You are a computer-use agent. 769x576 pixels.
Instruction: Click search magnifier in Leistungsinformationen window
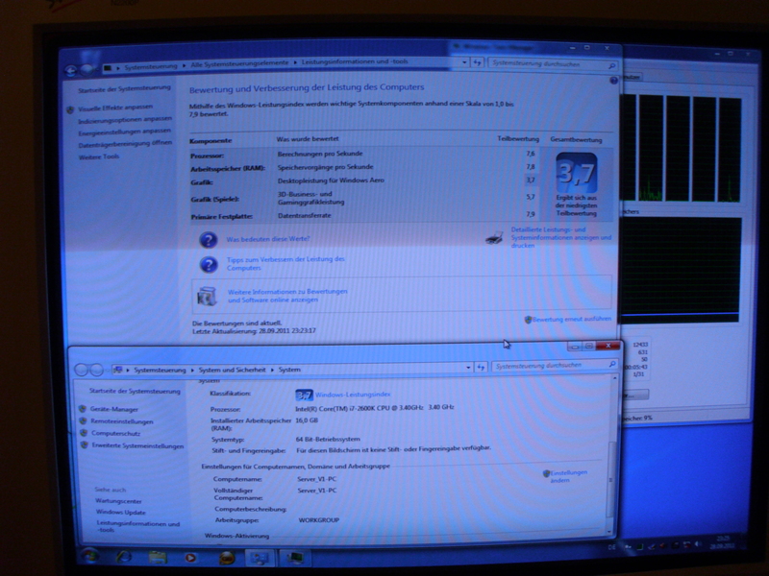tap(611, 65)
